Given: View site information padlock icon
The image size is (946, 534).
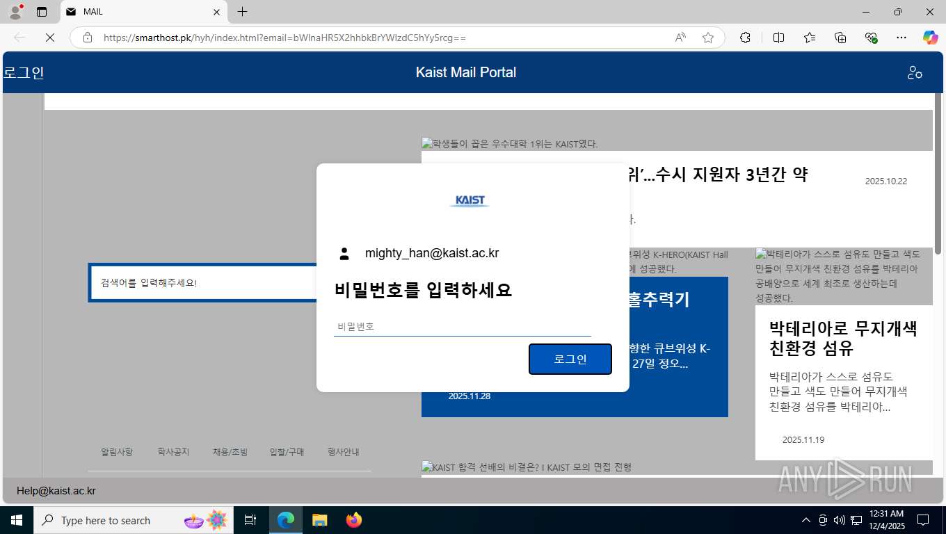Looking at the screenshot, I should point(88,38).
